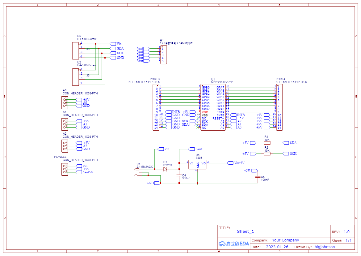Click the C5 100nF capacitor symbol
361x256 pixels.
coord(258,177)
